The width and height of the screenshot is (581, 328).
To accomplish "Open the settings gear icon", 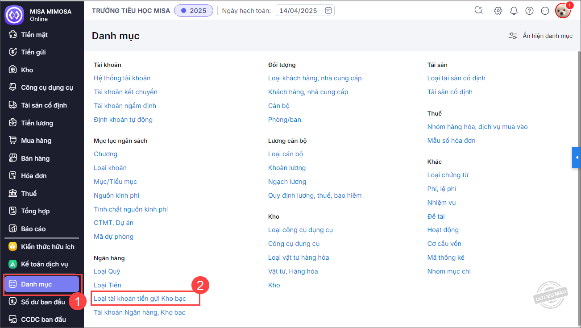I will pyautogui.click(x=498, y=11).
